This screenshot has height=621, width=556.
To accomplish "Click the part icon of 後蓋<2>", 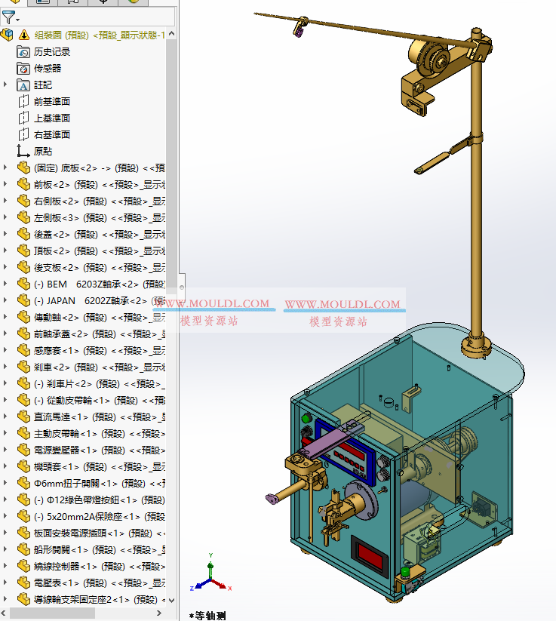I will [23, 235].
